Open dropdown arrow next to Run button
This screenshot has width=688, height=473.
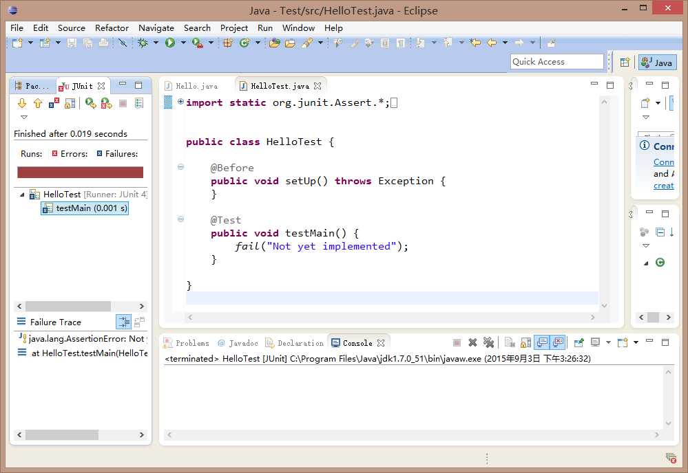[183, 43]
